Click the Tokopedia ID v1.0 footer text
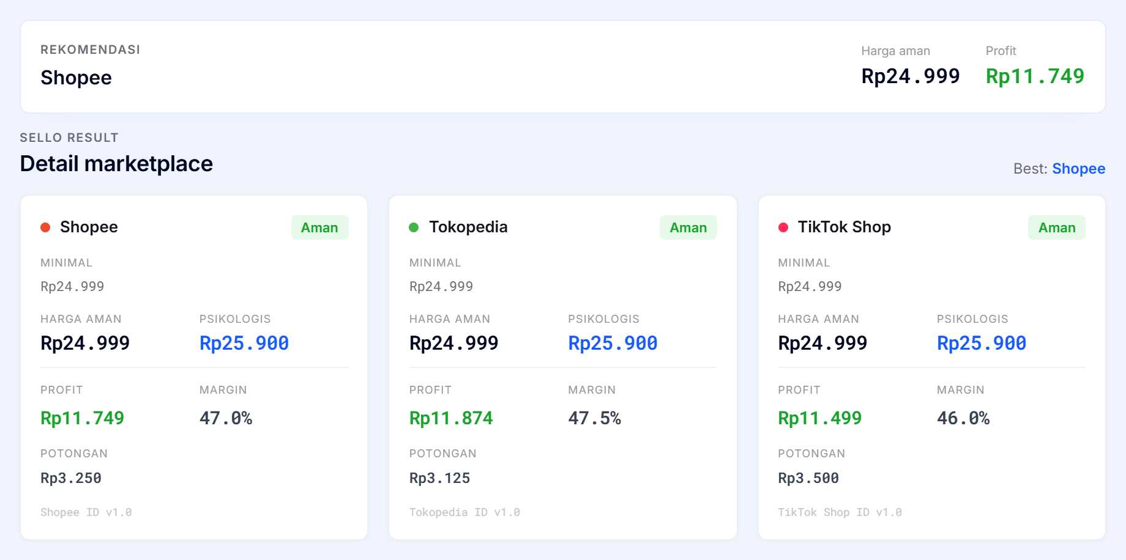The height and width of the screenshot is (560, 1126). tap(464, 512)
